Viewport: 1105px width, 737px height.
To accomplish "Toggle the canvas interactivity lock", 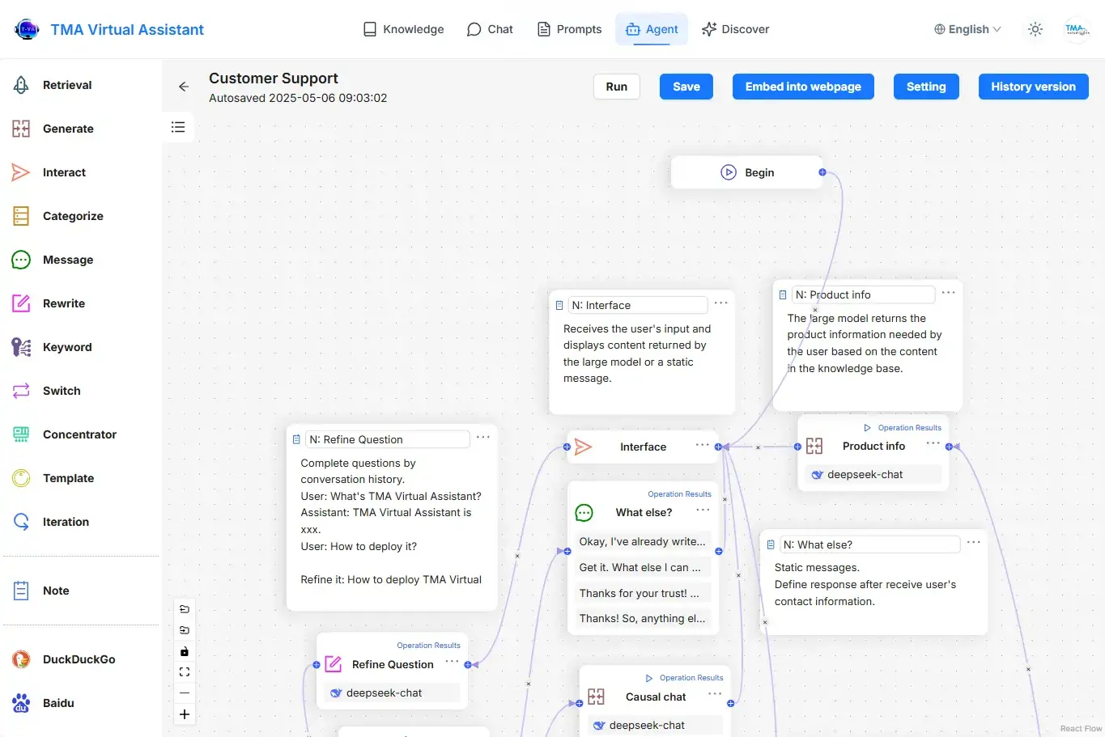I will click(185, 651).
